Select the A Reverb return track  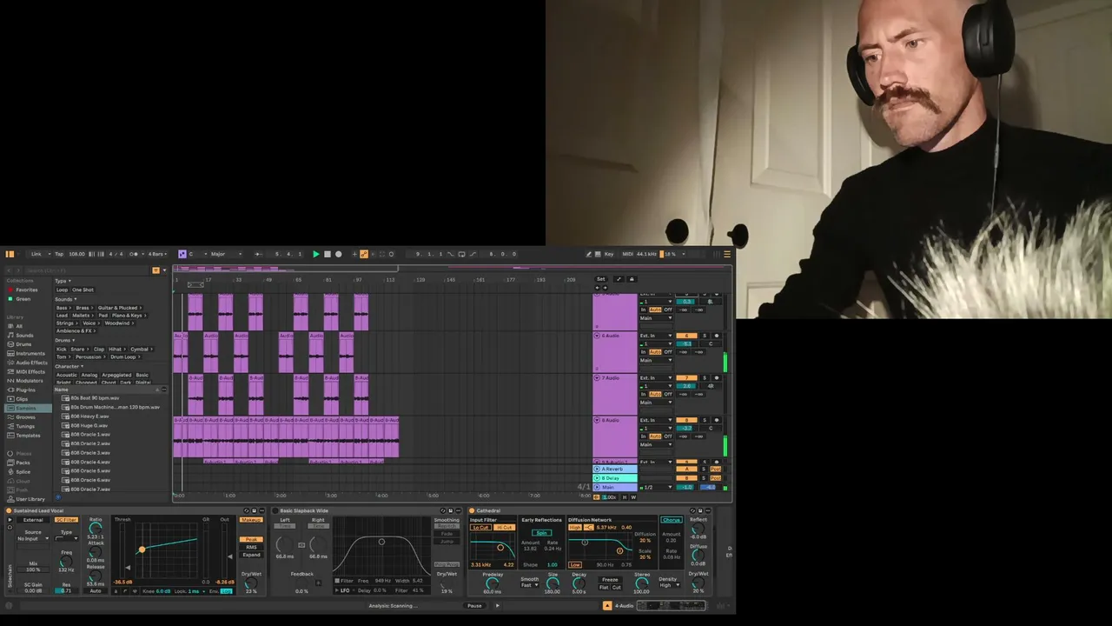615,469
